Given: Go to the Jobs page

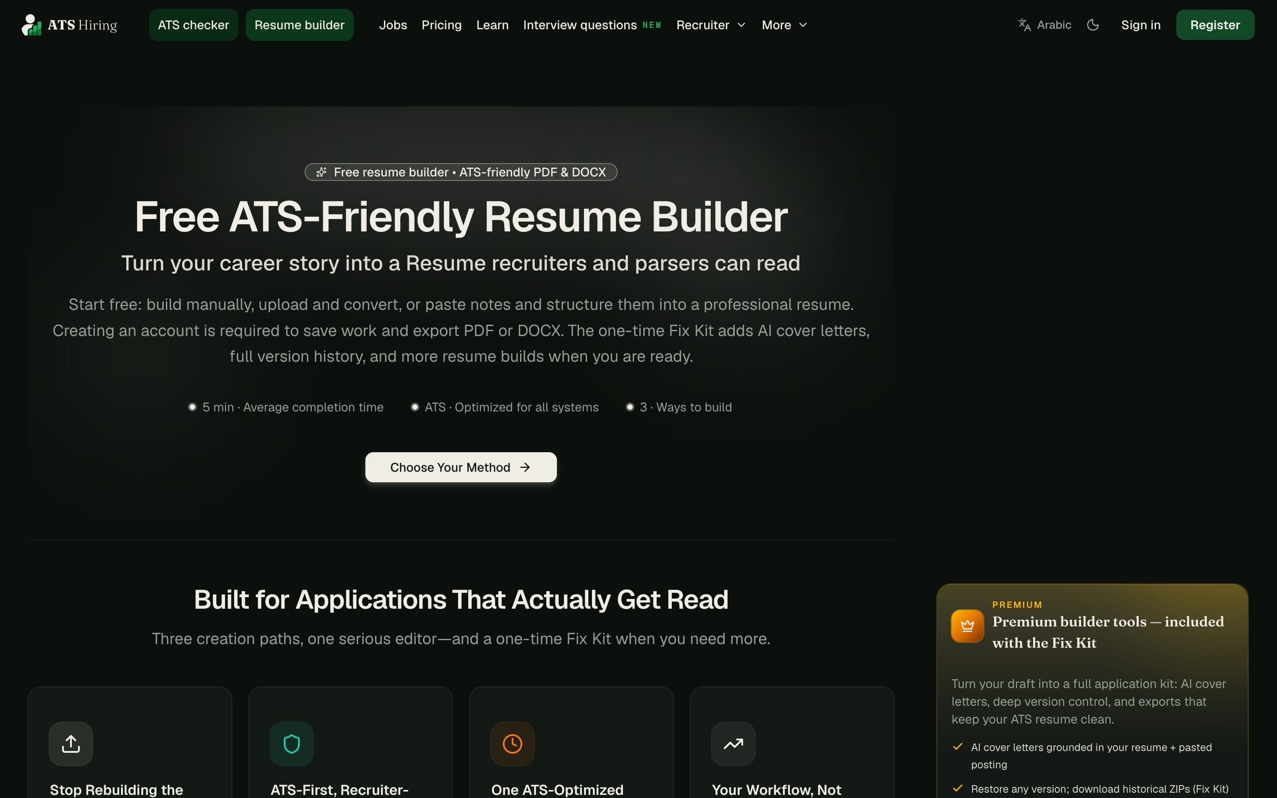Looking at the screenshot, I should (393, 25).
